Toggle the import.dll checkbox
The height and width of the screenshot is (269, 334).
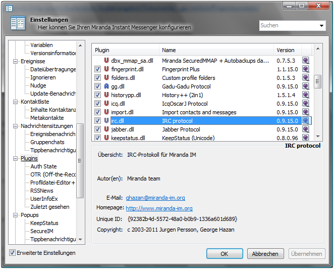97,112
